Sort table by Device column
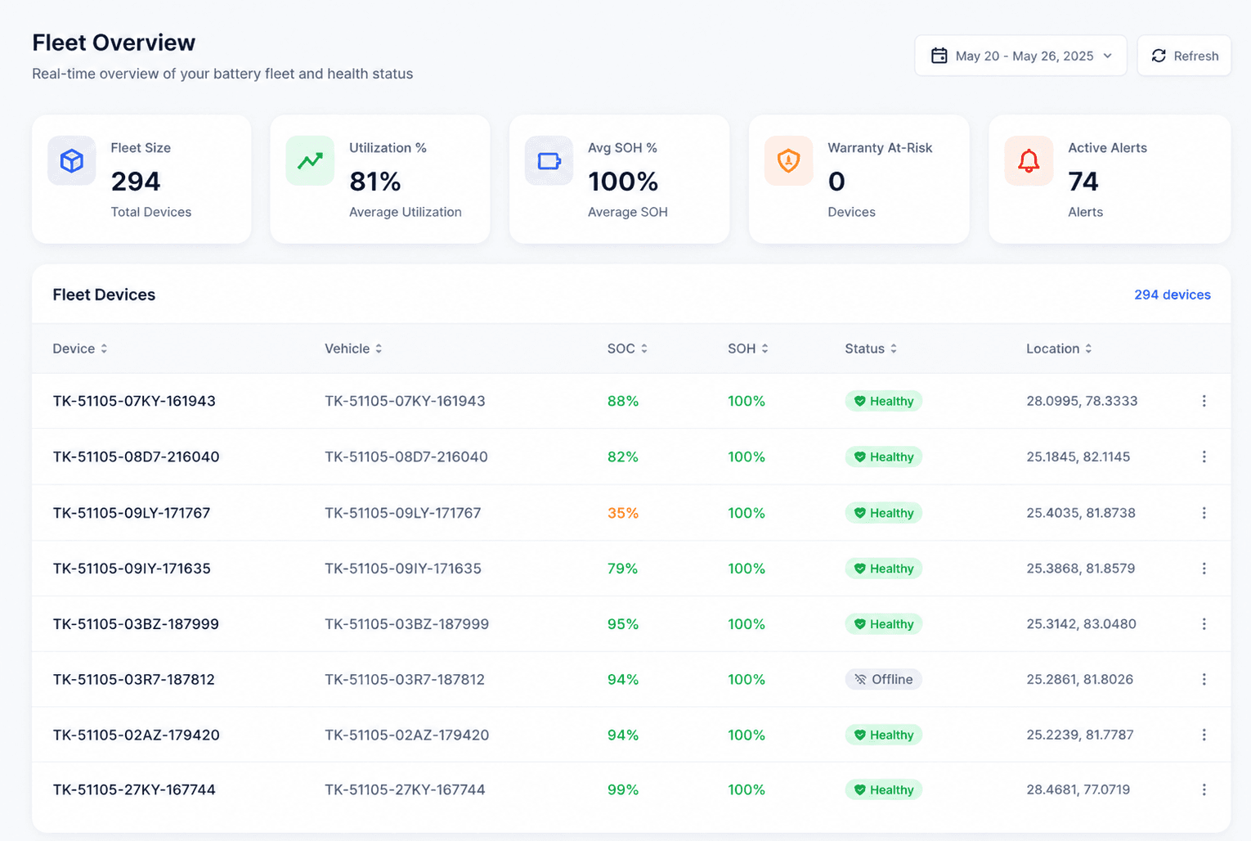Viewport: 1251px width, 841px height. pos(80,349)
